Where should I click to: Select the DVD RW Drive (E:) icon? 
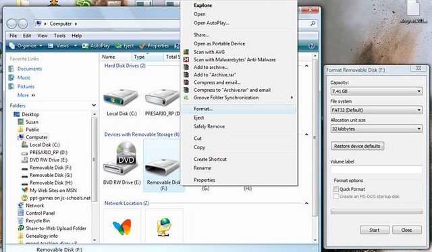(122, 159)
